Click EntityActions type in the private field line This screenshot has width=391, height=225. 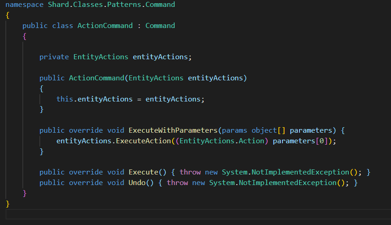[101, 57]
